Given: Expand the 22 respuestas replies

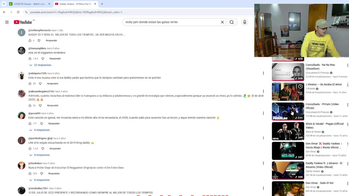Looking at the screenshot, I should click(x=40, y=65).
